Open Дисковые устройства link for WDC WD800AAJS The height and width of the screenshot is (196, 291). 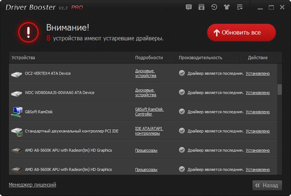pos(145,92)
